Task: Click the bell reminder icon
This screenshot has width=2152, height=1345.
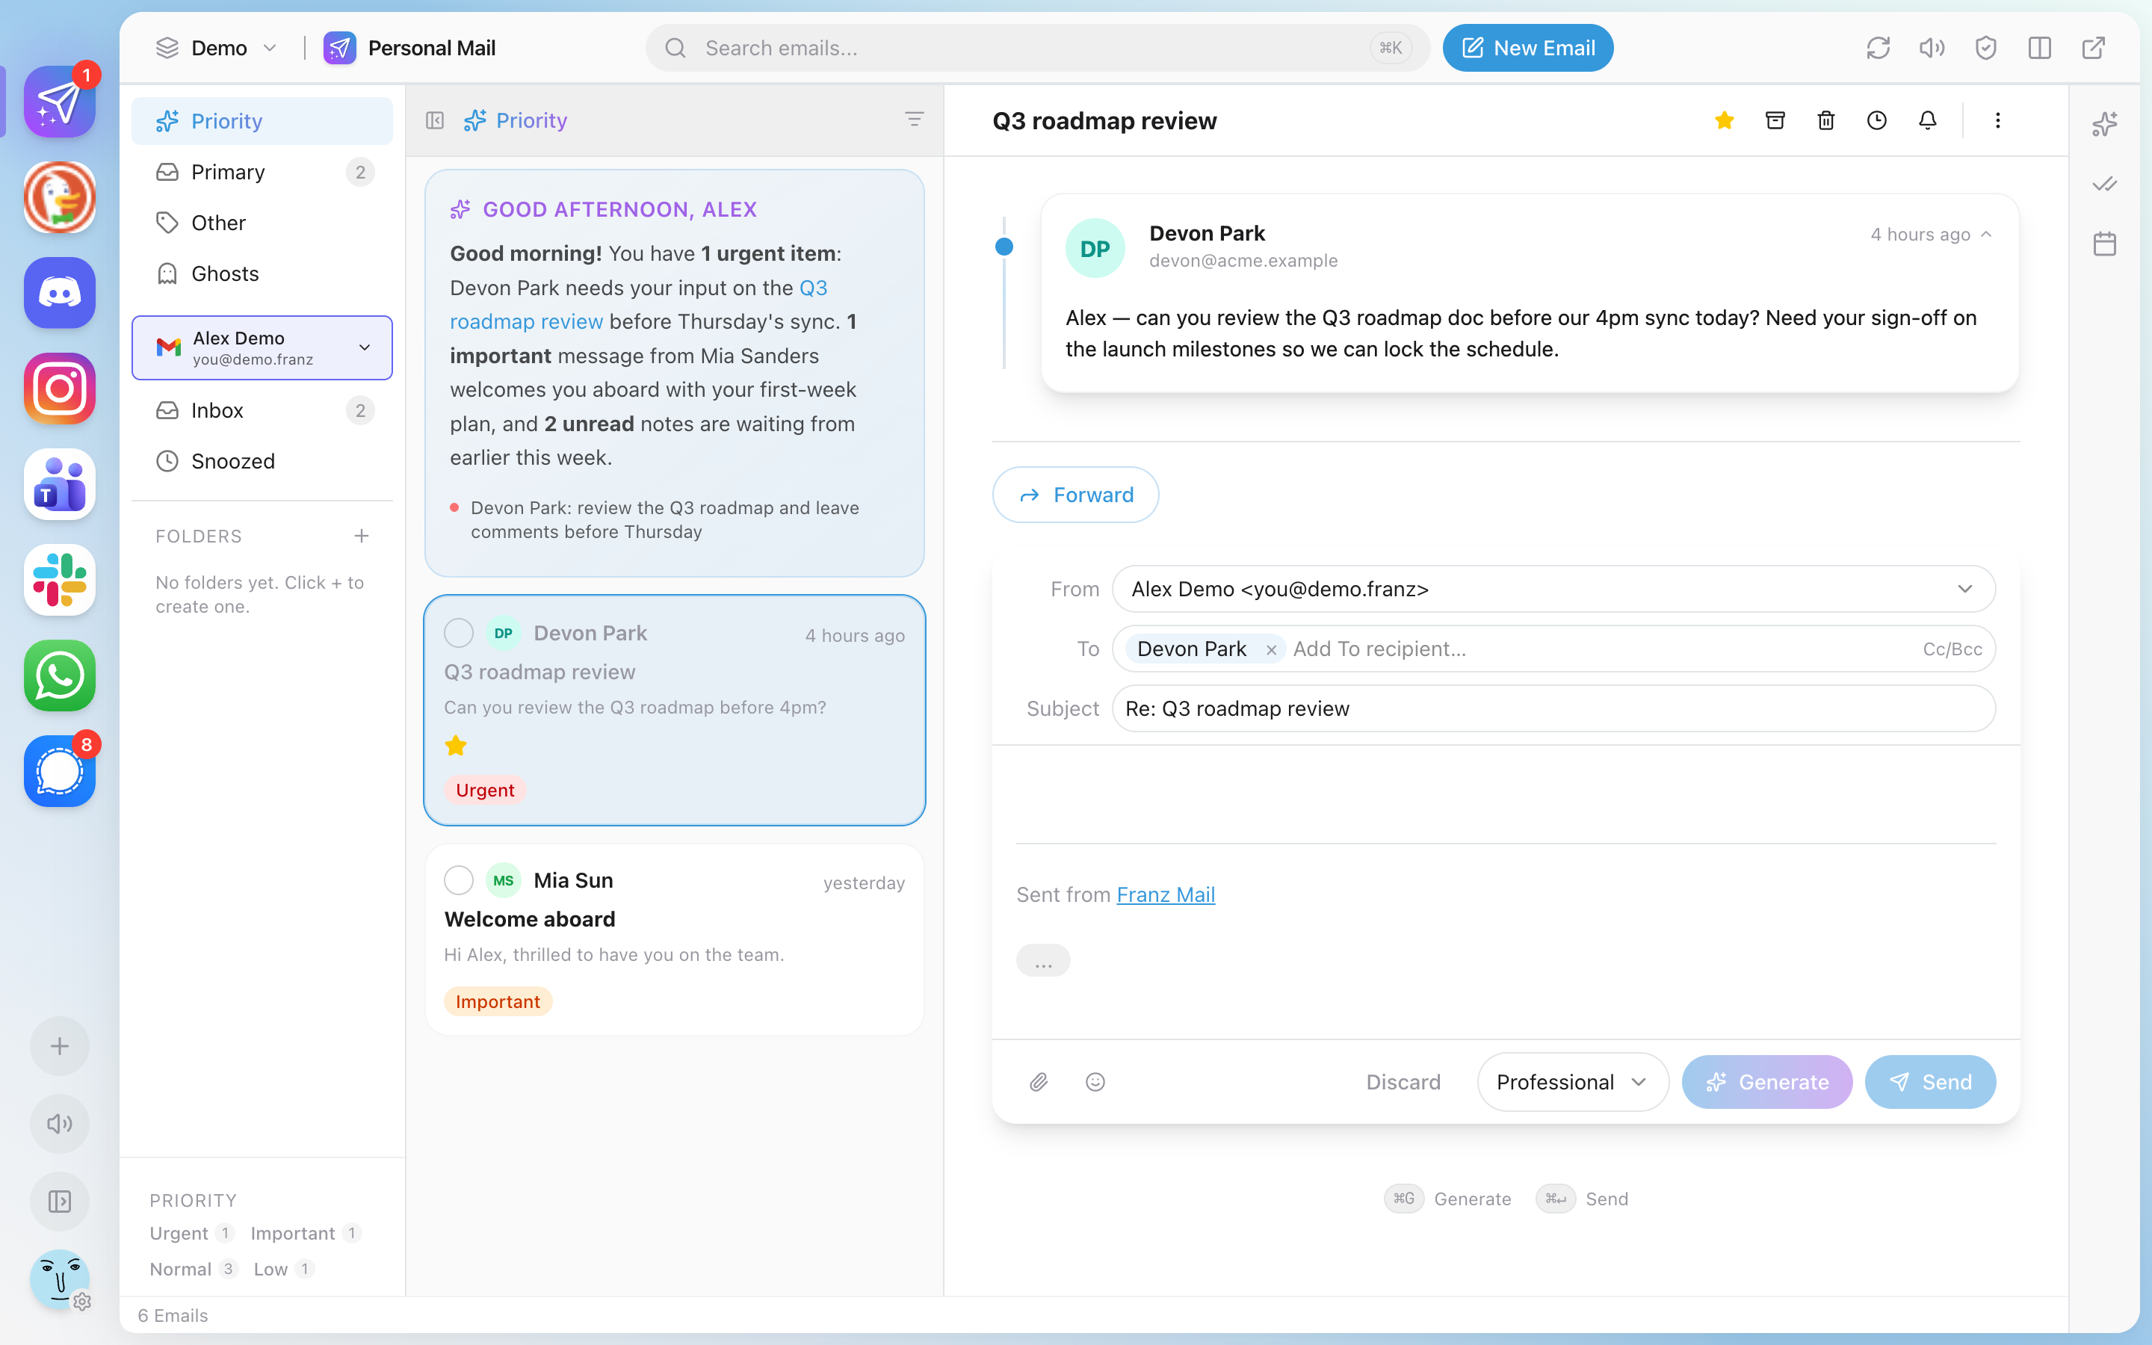Action: [1927, 120]
